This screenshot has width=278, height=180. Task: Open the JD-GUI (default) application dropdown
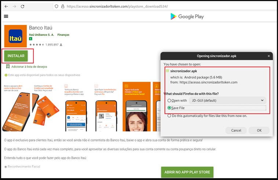click(228, 100)
